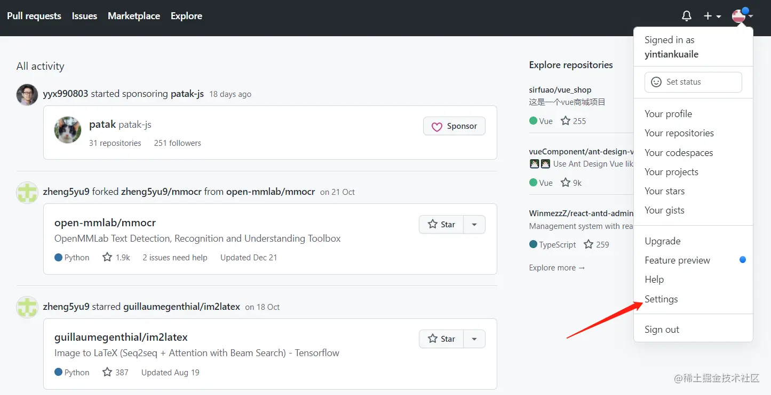This screenshot has height=395, width=771.
Task: Open the plus create-new dropdown
Action: (712, 16)
